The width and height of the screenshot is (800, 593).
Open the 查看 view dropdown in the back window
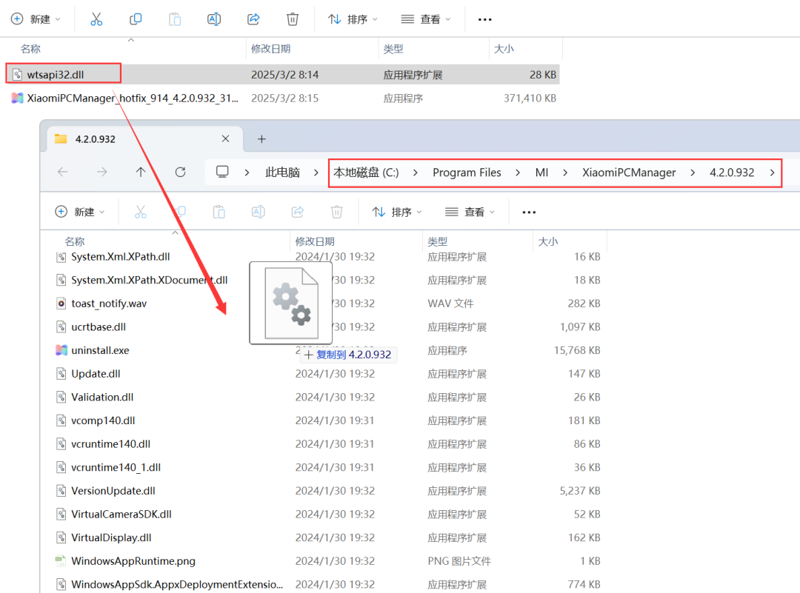pyautogui.click(x=426, y=19)
